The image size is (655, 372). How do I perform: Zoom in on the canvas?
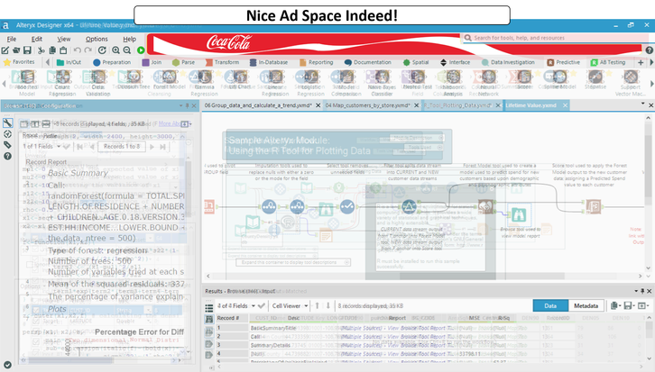[x=115, y=50]
